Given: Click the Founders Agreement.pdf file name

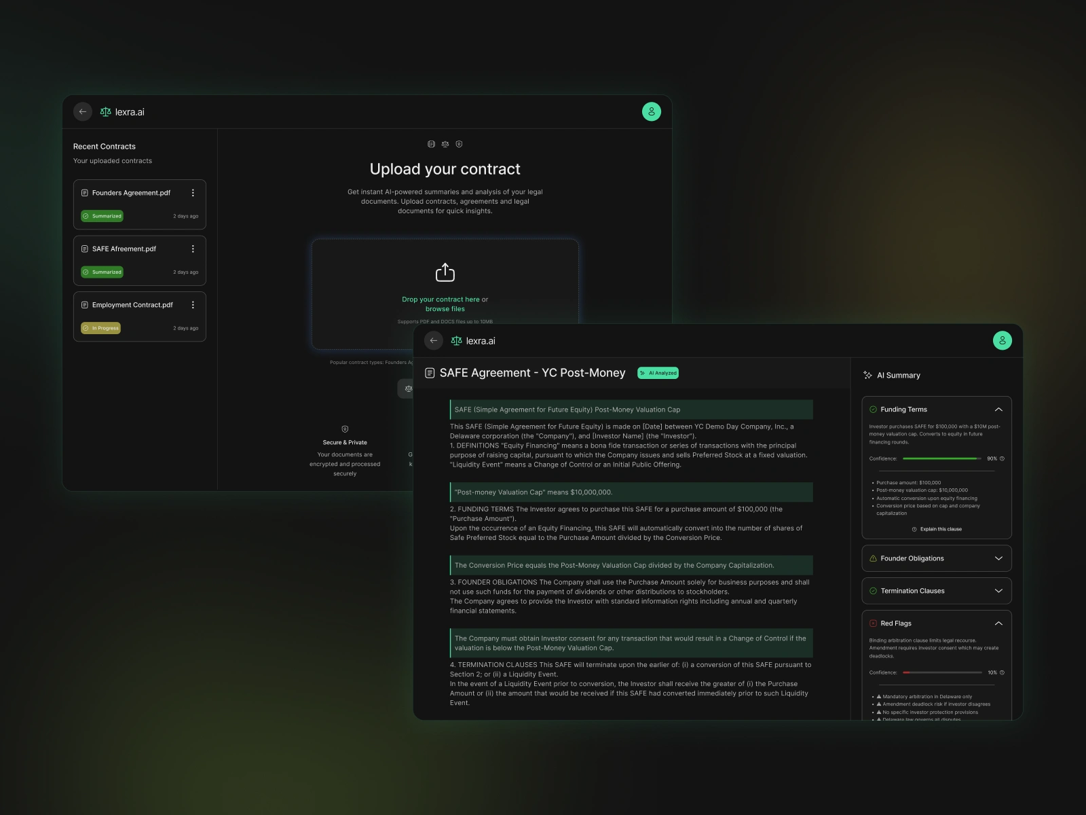Looking at the screenshot, I should click(131, 193).
